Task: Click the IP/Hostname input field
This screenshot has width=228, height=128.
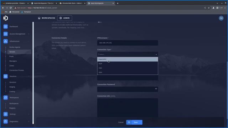Action: [x=128, y=43]
